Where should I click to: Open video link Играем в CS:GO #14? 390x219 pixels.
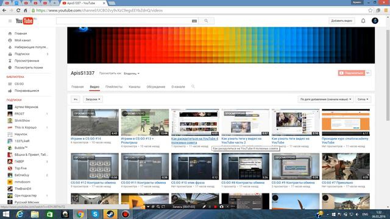tap(86, 139)
